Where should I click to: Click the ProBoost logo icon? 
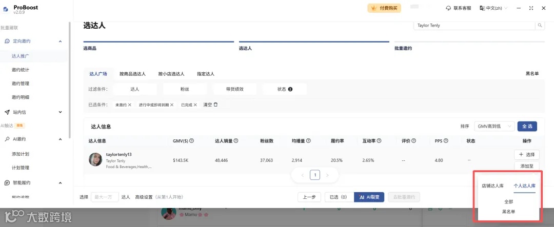tap(6, 9)
